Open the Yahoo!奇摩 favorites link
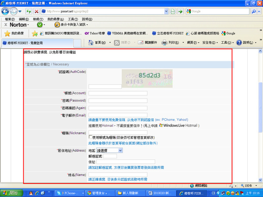Image resolution: width=263 pixels, height=197 pixels. 95,33
